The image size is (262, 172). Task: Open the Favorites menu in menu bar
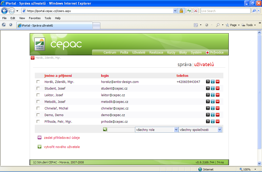[x=35, y=18]
